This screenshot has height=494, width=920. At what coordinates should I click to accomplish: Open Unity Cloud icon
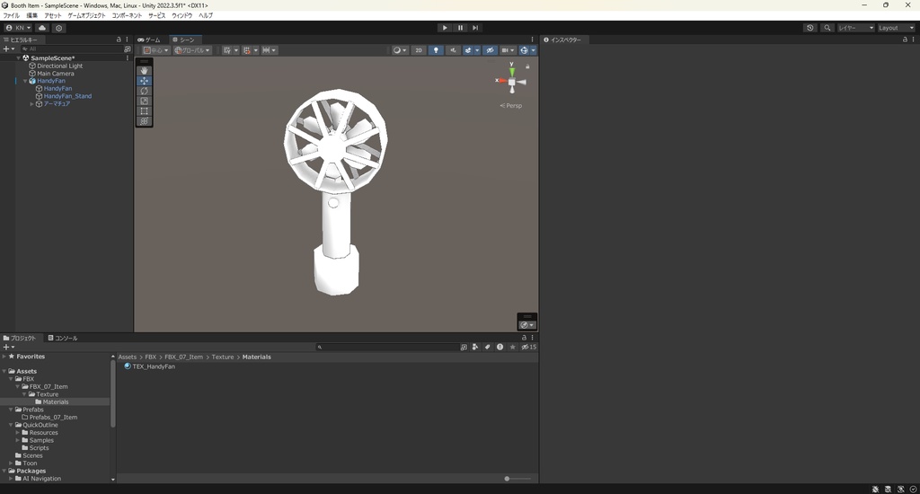[x=42, y=28]
